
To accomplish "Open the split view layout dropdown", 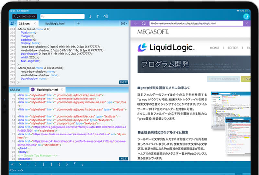I will pyautogui.click(x=124, y=24).
